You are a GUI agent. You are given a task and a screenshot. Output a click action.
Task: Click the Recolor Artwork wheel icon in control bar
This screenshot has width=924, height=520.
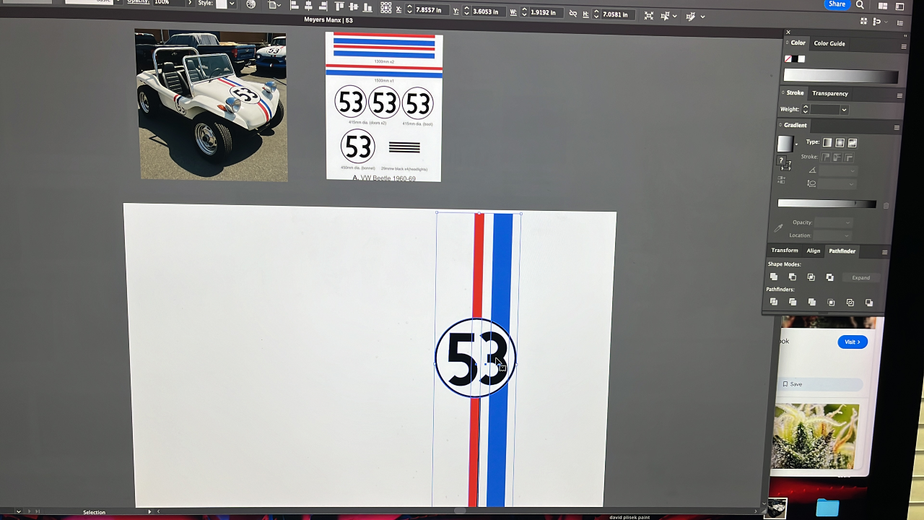pyautogui.click(x=250, y=4)
